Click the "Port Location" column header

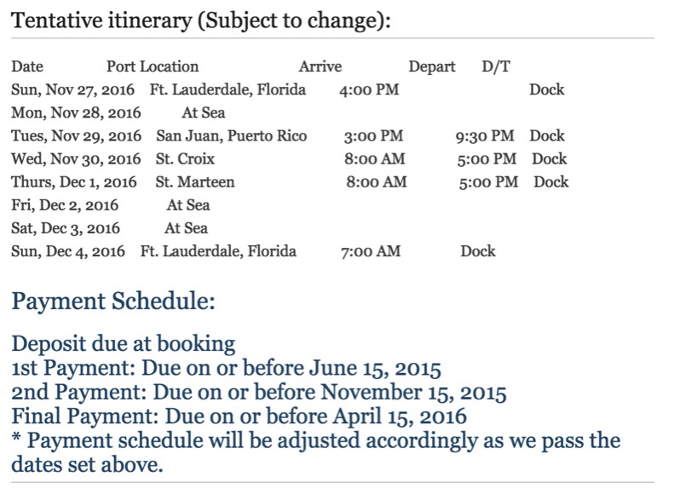click(x=153, y=66)
